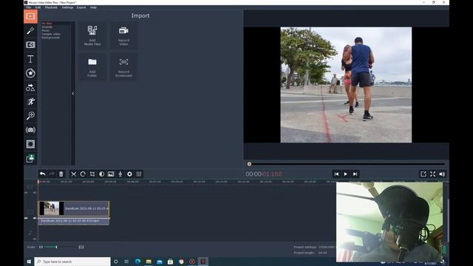Click the preview seek bar handle
Viewport: 473px width, 266px height.
tap(249, 164)
